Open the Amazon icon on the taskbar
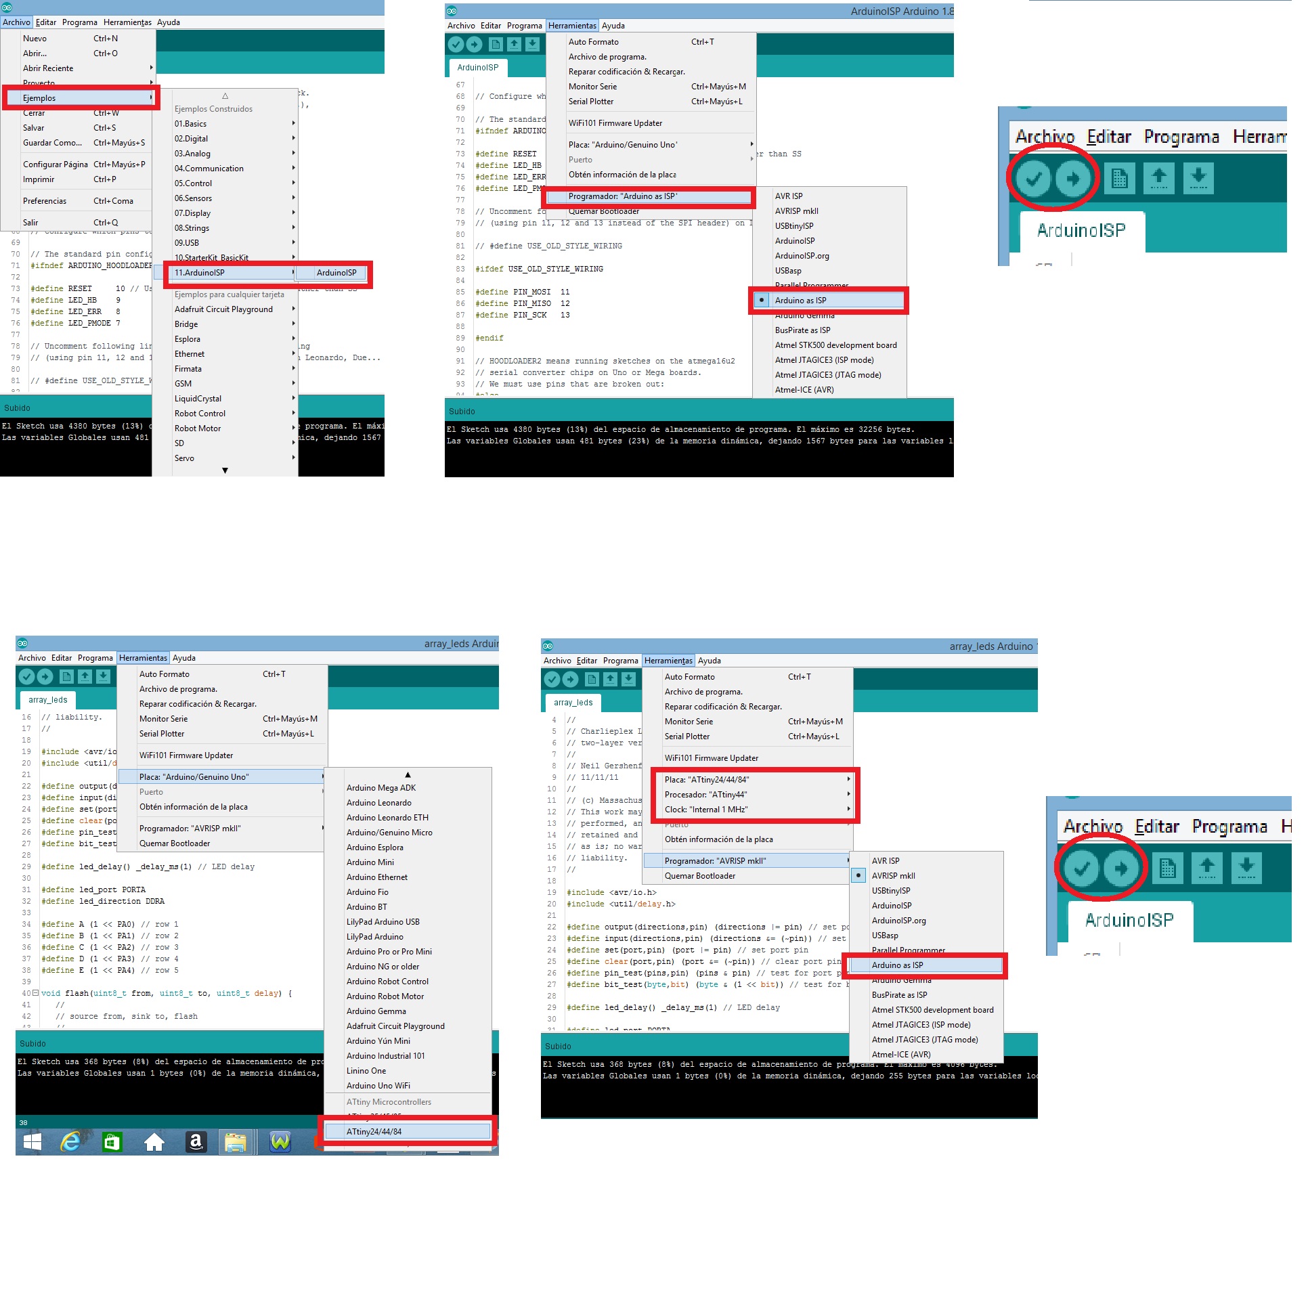1308x1297 pixels. 196,1143
